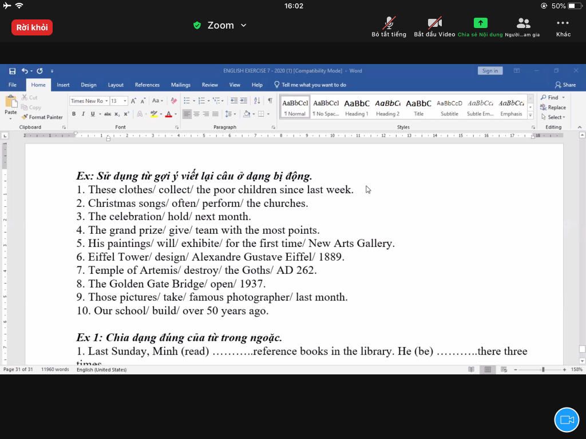Click the Copy command
The image size is (586, 439).
[x=31, y=107]
